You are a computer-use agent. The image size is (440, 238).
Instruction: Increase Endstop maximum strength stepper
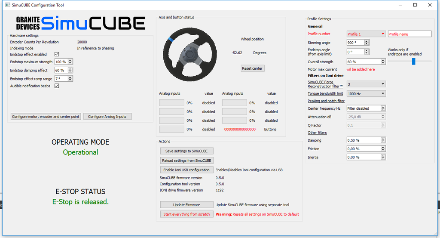click(x=70, y=60)
